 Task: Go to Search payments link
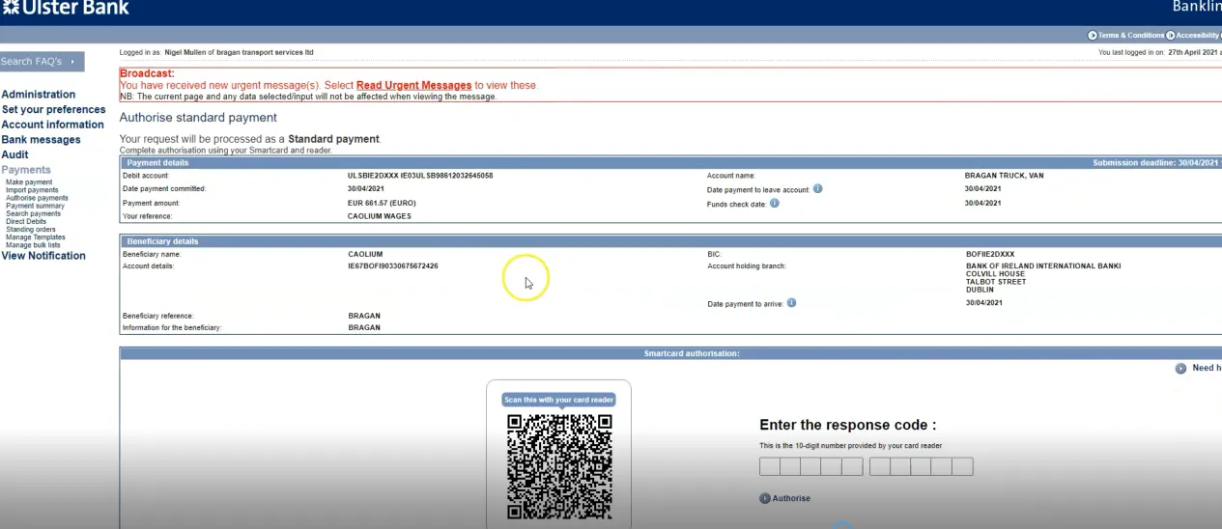[33, 213]
